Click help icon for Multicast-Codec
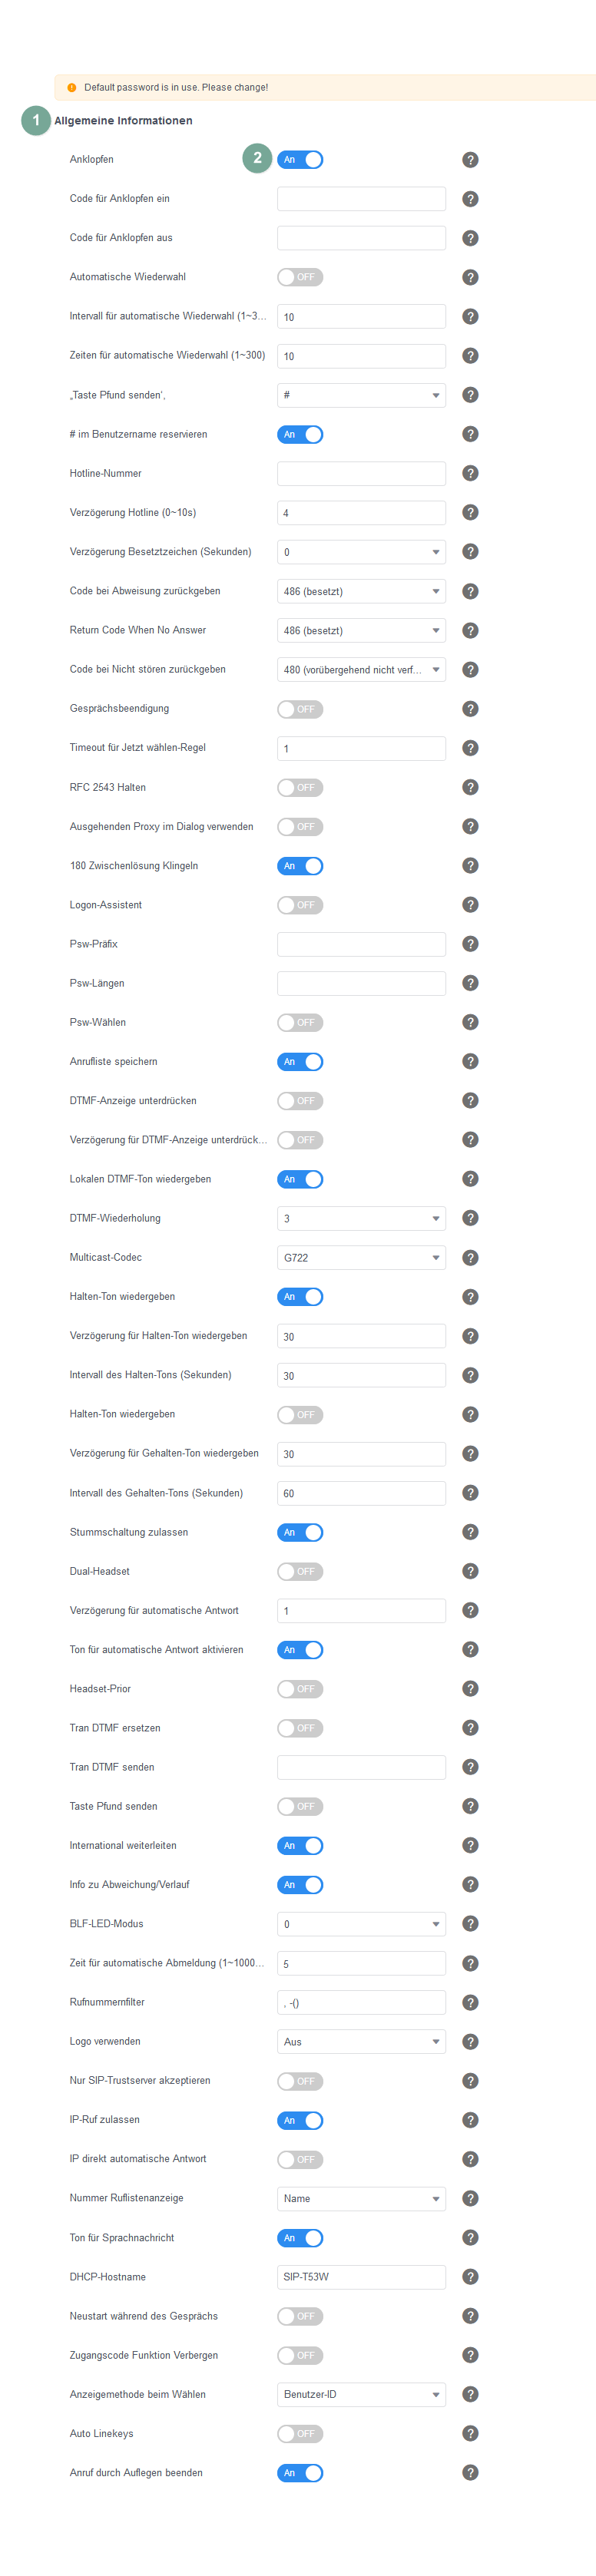The image size is (596, 2576). click(x=470, y=1257)
